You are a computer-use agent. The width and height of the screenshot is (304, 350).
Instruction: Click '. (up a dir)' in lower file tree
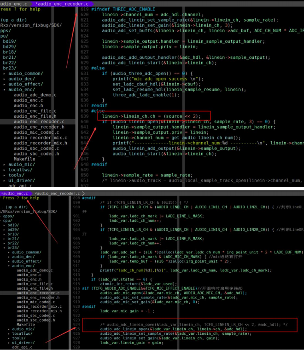click(x=15, y=207)
